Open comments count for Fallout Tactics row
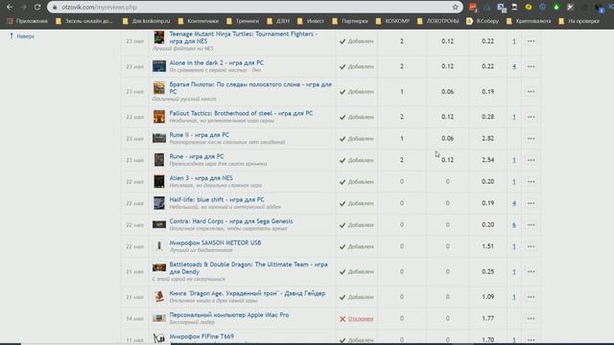614x345 pixels. (x=514, y=117)
